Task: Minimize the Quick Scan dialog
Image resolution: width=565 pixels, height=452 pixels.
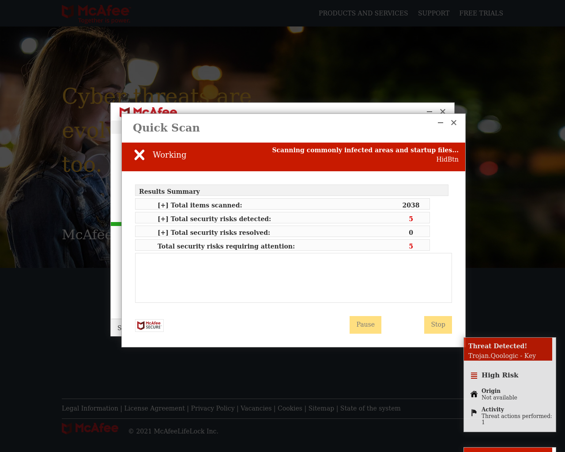Action: (441, 123)
